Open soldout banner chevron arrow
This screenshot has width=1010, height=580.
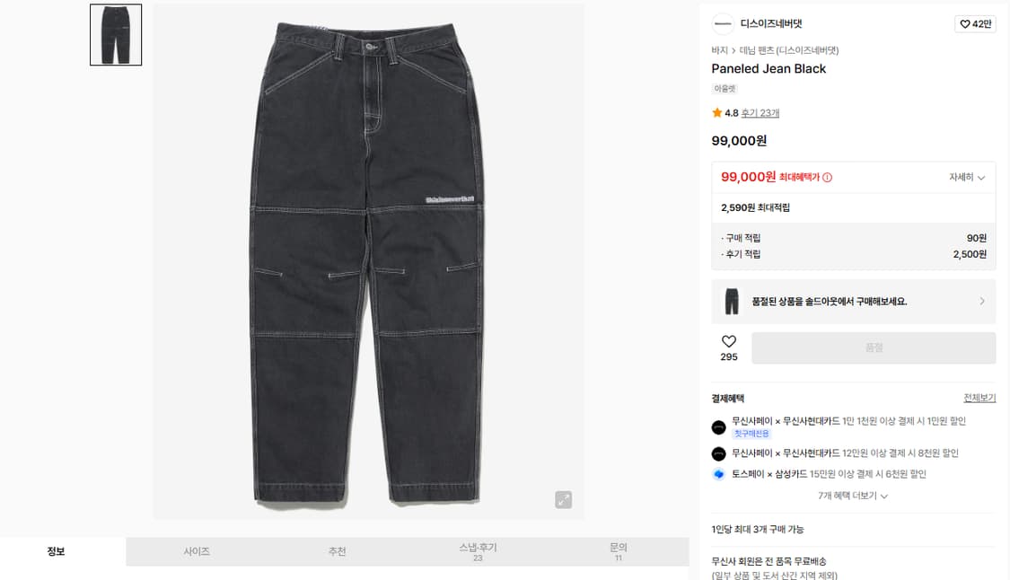981,301
